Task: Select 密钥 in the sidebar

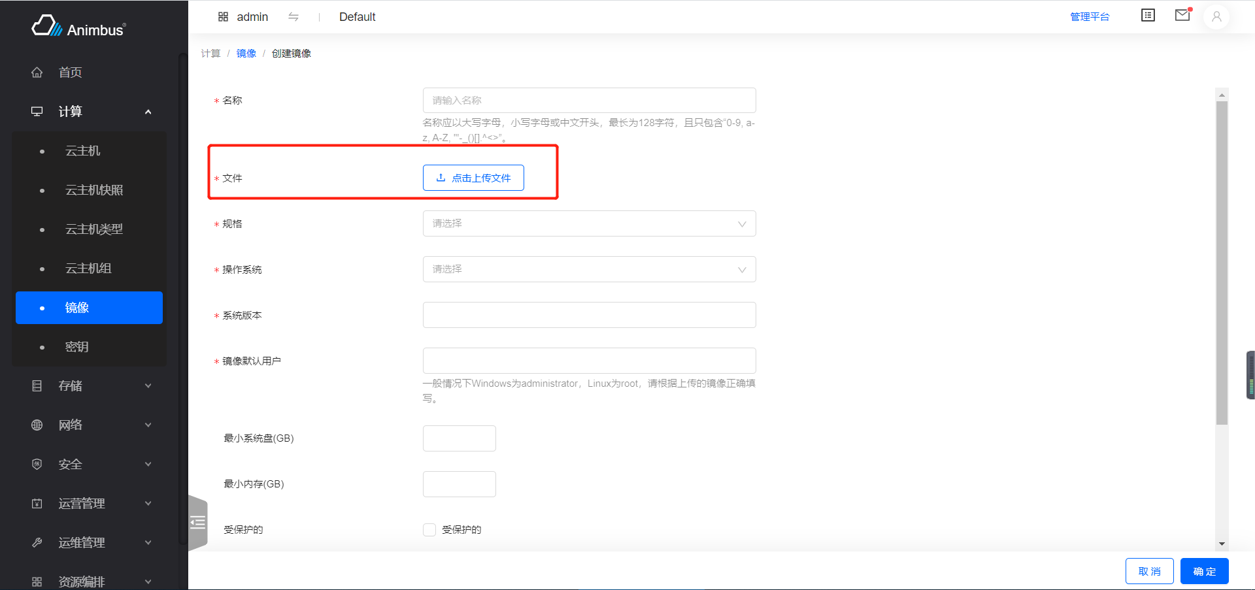Action: pos(77,347)
